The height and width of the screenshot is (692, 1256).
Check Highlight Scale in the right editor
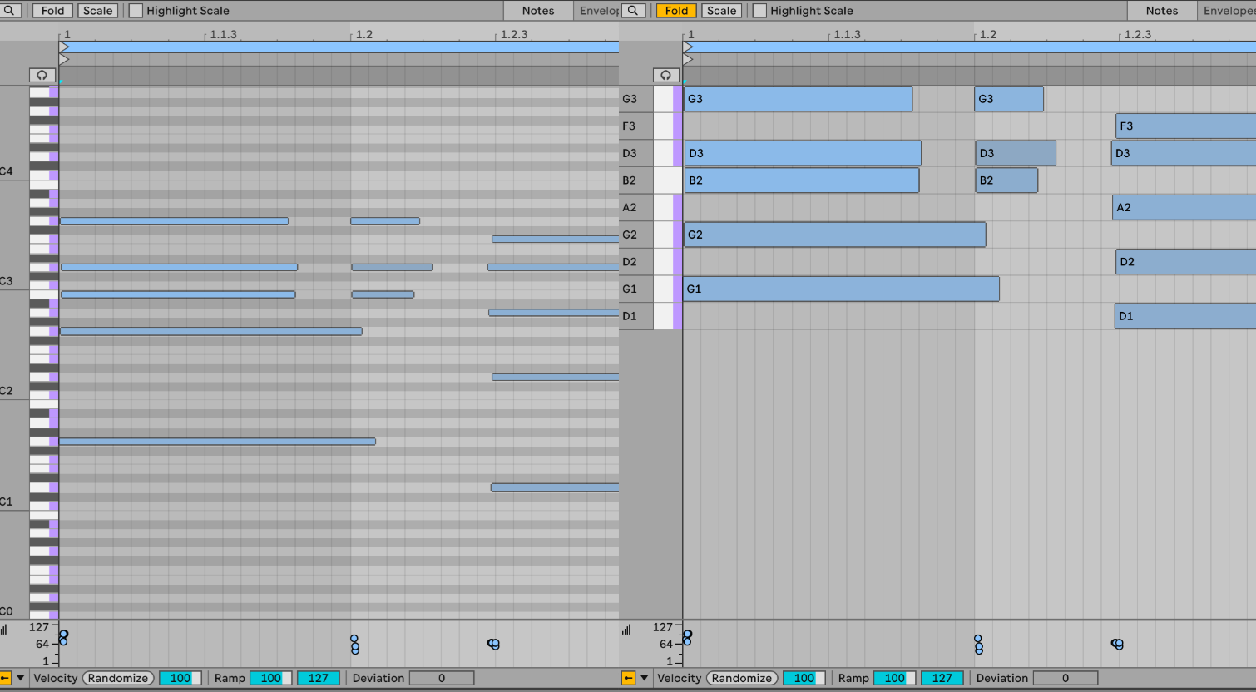coord(759,11)
